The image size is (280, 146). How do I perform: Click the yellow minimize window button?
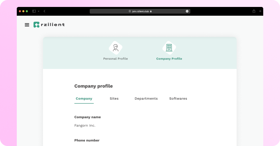(23, 11)
